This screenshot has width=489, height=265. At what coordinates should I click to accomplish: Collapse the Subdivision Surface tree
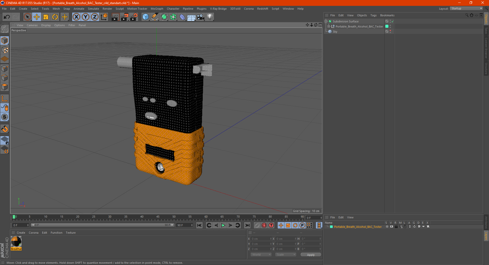pos(326,21)
